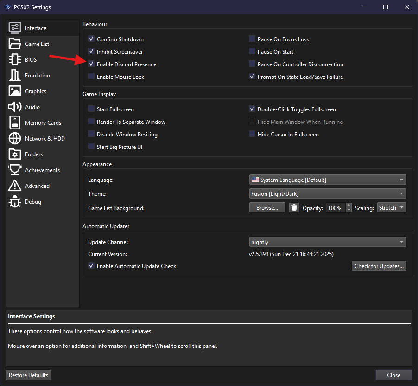Open the Game List folder icon
This screenshot has width=418, height=386.
pyautogui.click(x=15, y=44)
